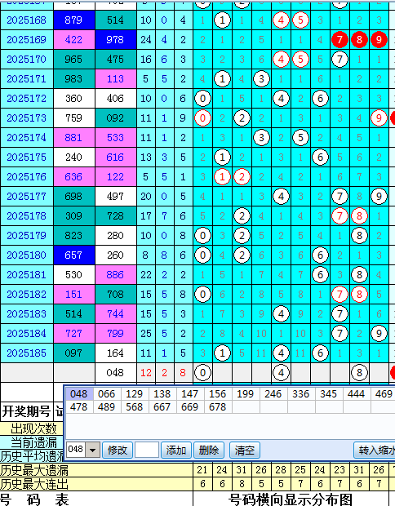Click the blue cell 978 in row 2025169
The height and width of the screenshot is (506, 395).
tap(116, 40)
